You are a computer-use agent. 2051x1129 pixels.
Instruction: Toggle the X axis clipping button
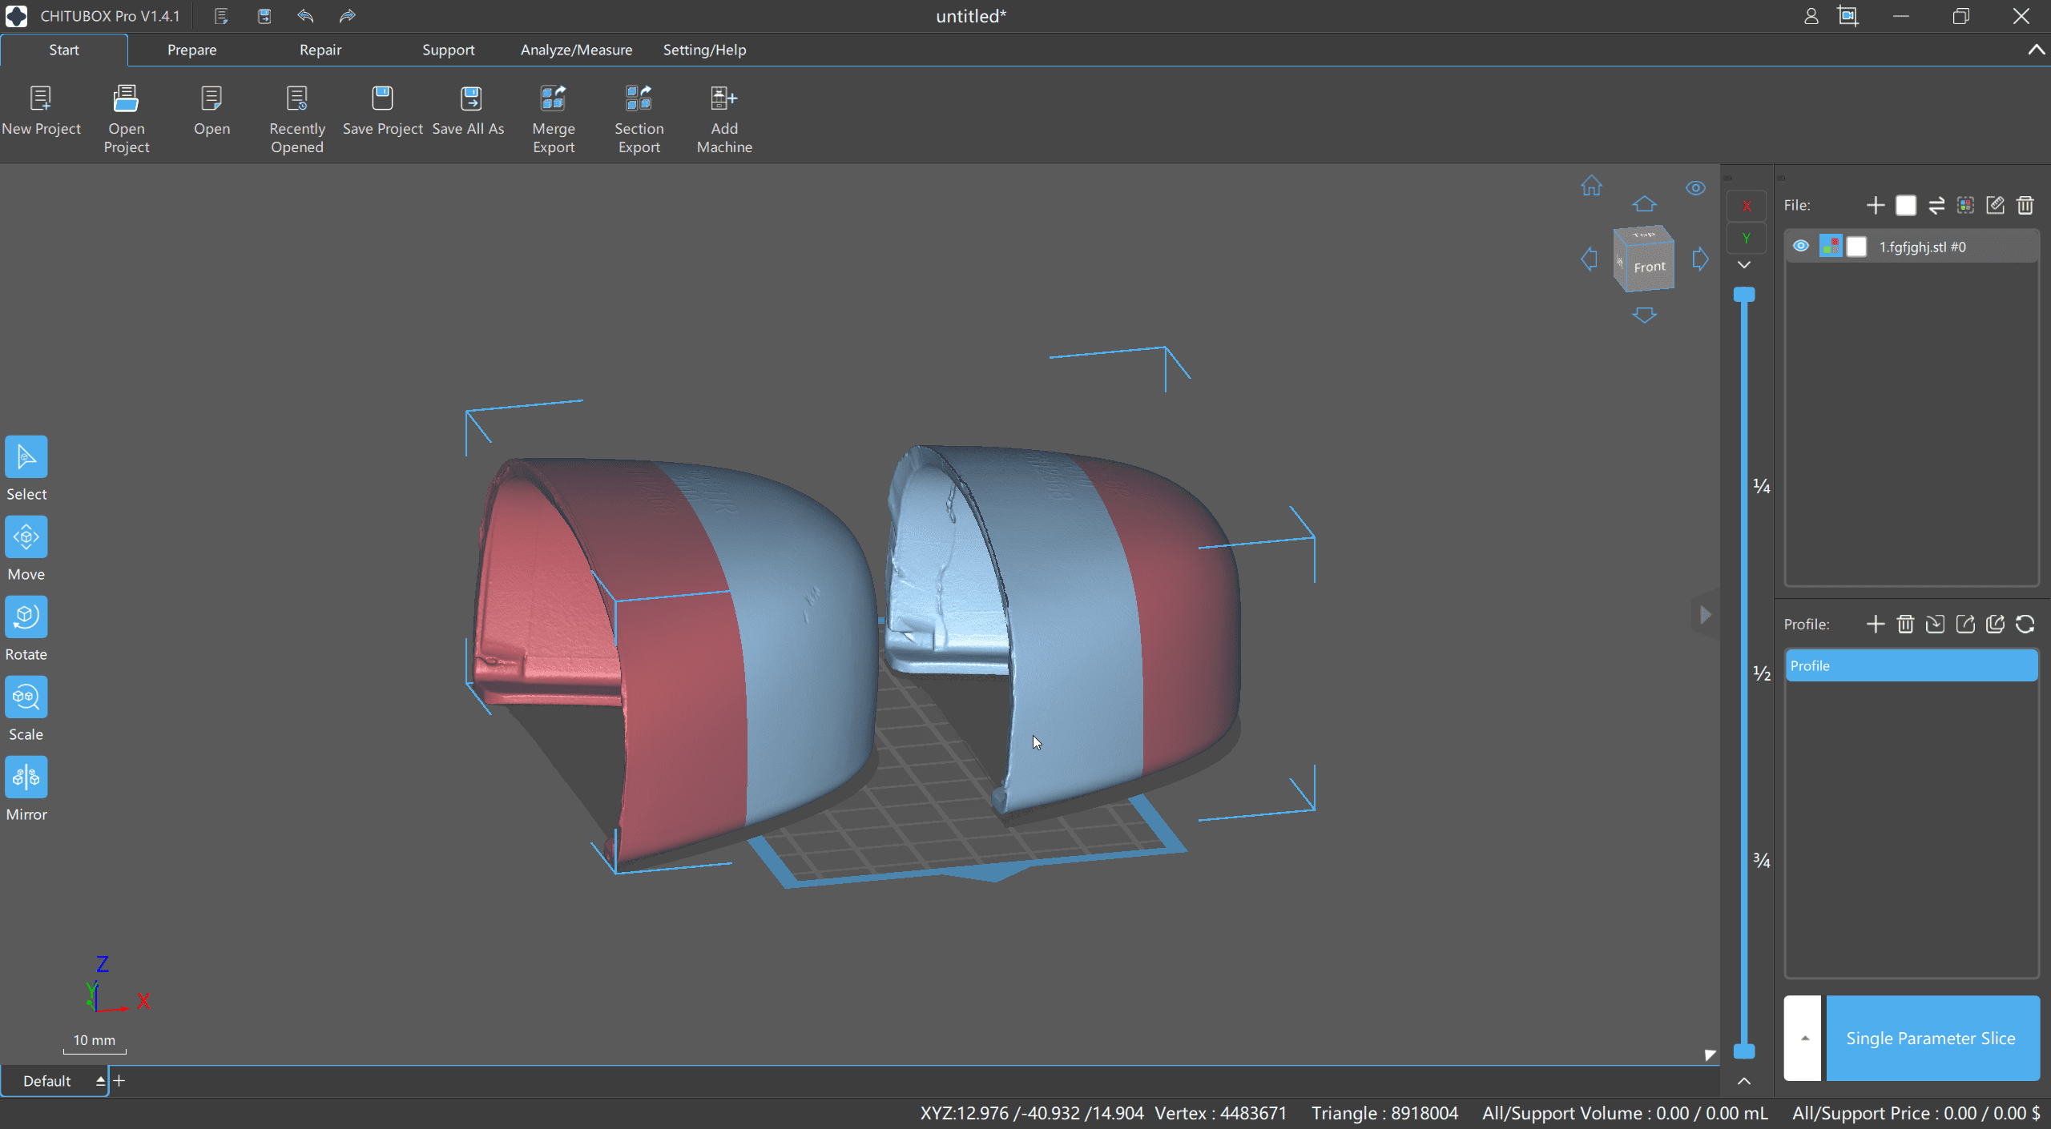point(1747,207)
